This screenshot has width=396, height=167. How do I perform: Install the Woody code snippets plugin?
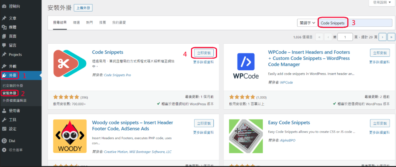click(204, 123)
